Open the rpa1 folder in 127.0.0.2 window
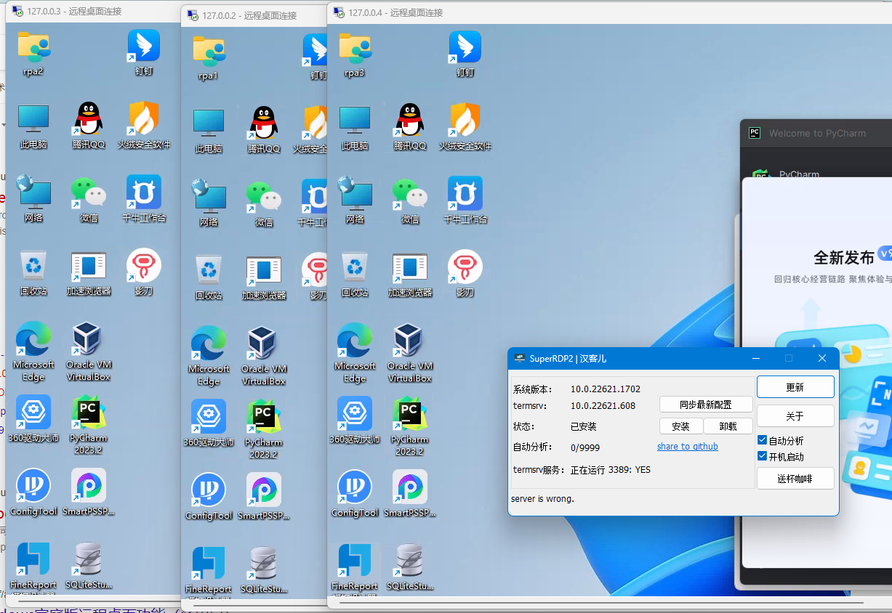This screenshot has height=613, width=892. click(209, 51)
